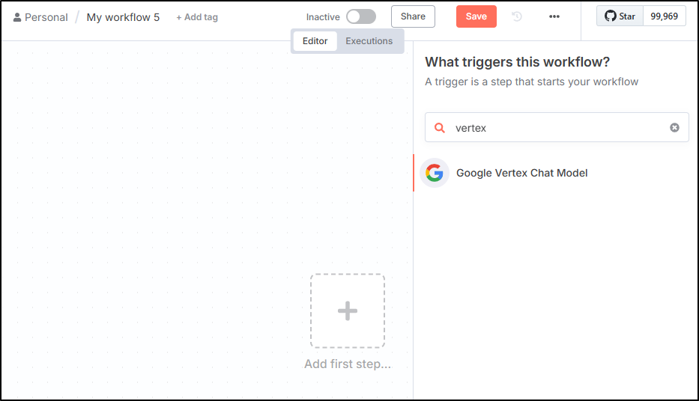Click the plus in Add first step box

pyautogui.click(x=348, y=310)
